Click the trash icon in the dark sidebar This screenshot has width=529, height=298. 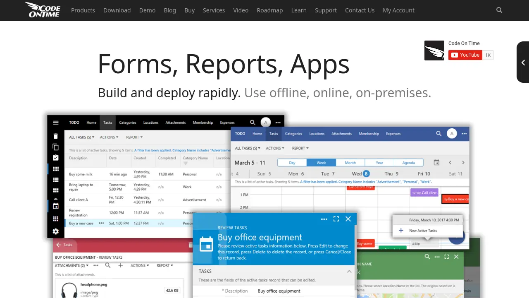[56, 136]
